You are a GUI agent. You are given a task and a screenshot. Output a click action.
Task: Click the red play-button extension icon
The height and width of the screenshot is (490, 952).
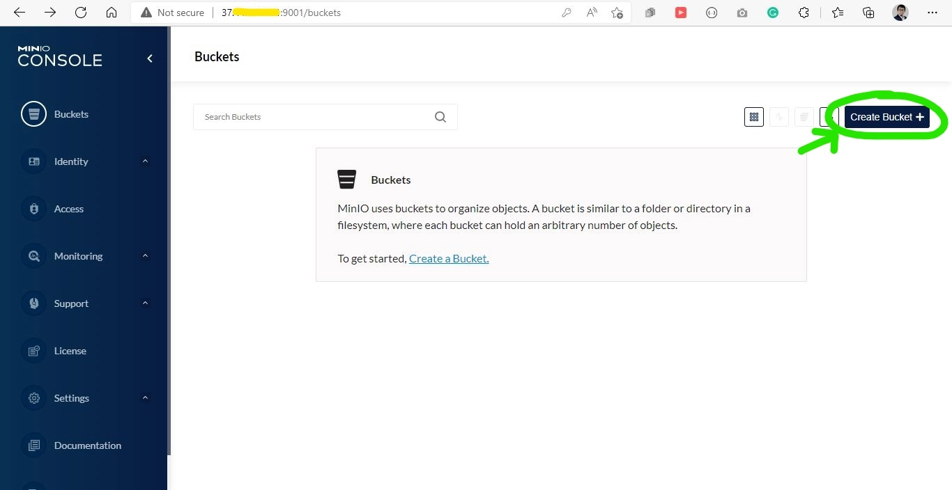681,13
